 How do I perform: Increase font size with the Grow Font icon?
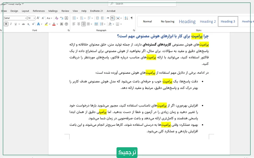pos(38,18)
